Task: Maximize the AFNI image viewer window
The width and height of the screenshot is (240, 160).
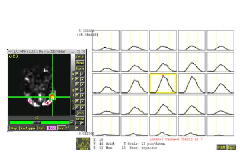Action: 78,52
